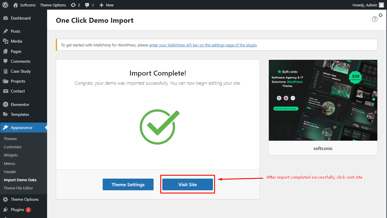387x218 pixels.
Task: Click the Admin avatar in top bar
Action: [x=381, y=5]
